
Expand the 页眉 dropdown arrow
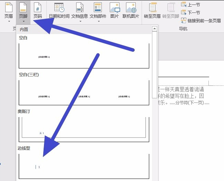pyautogui.click(x=9, y=21)
